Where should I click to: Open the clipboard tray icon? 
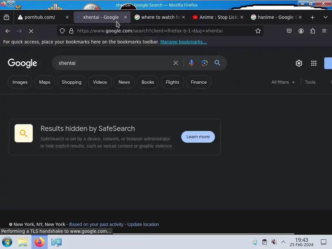tap(265, 242)
